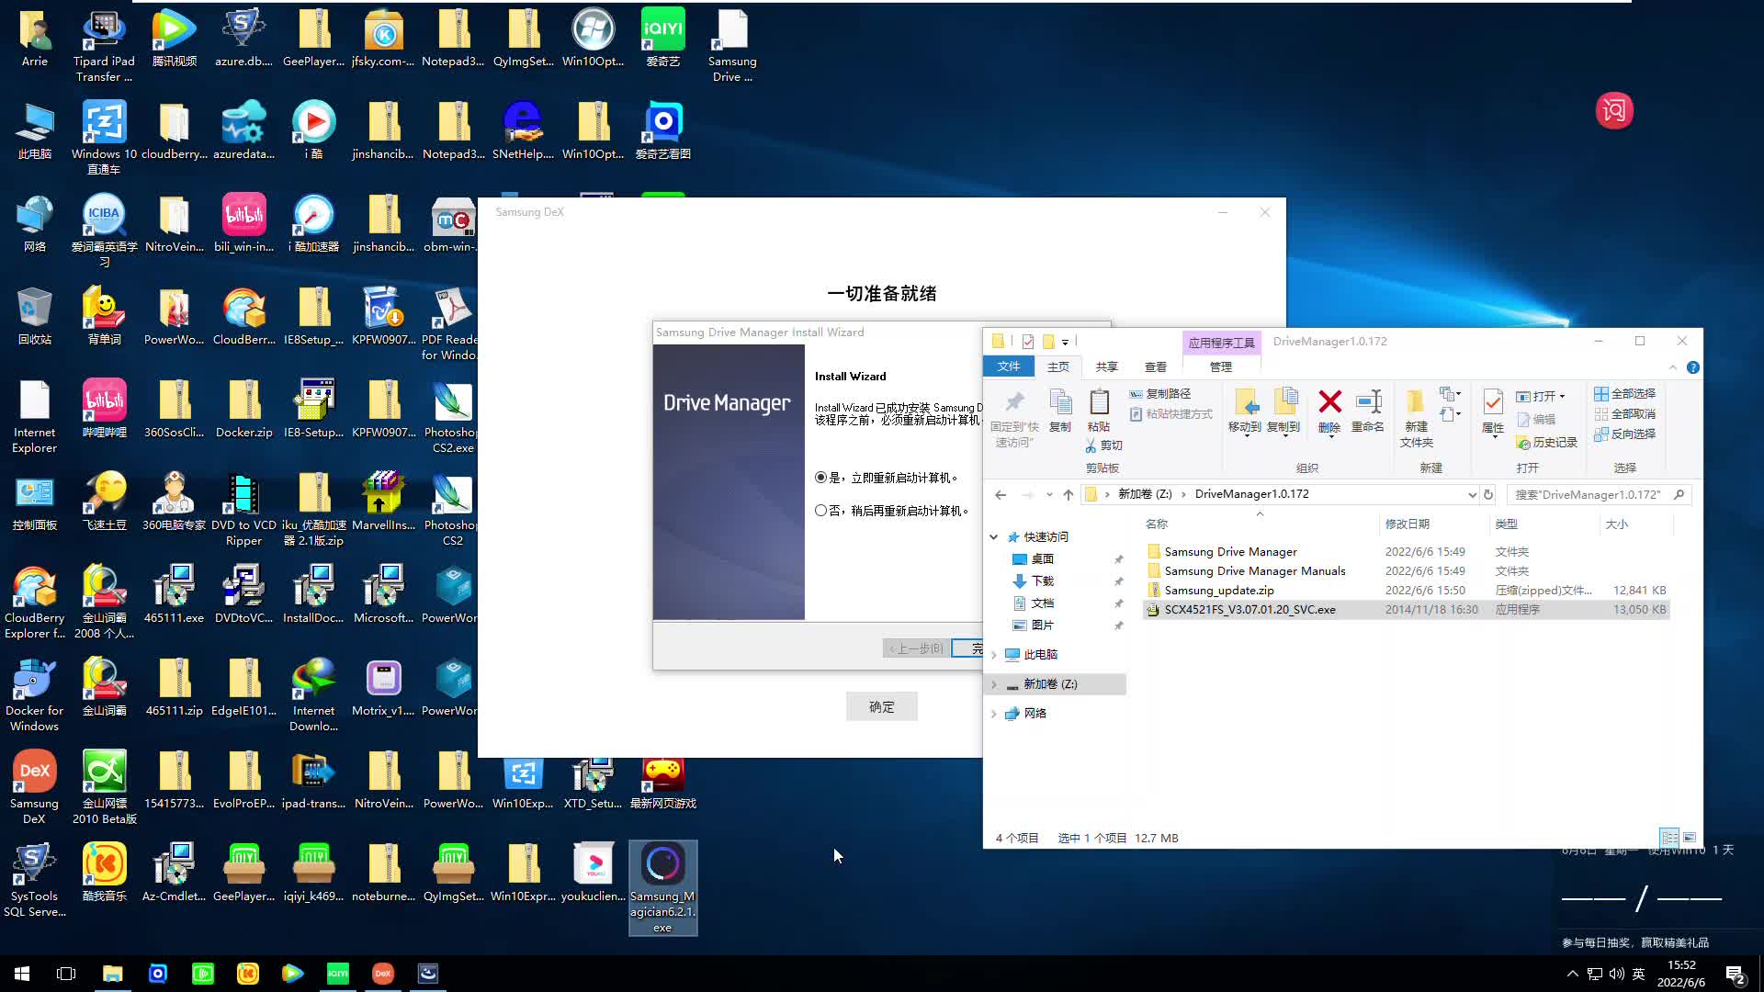The height and width of the screenshot is (992, 1764).
Task: Click the 全部取消 (Select none) button
Action: point(1625,413)
